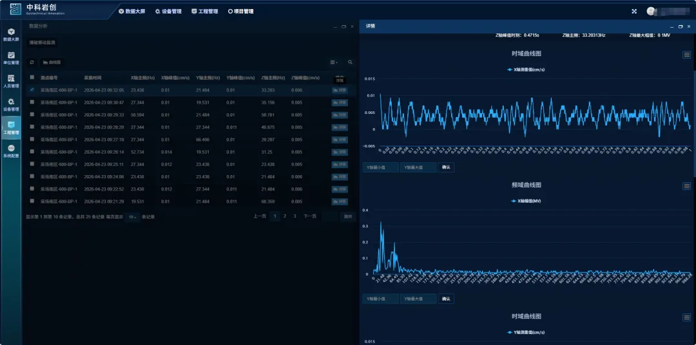Open the 频域曲线图 chart export menu
Screen dimensions: 696x345
click(x=687, y=186)
